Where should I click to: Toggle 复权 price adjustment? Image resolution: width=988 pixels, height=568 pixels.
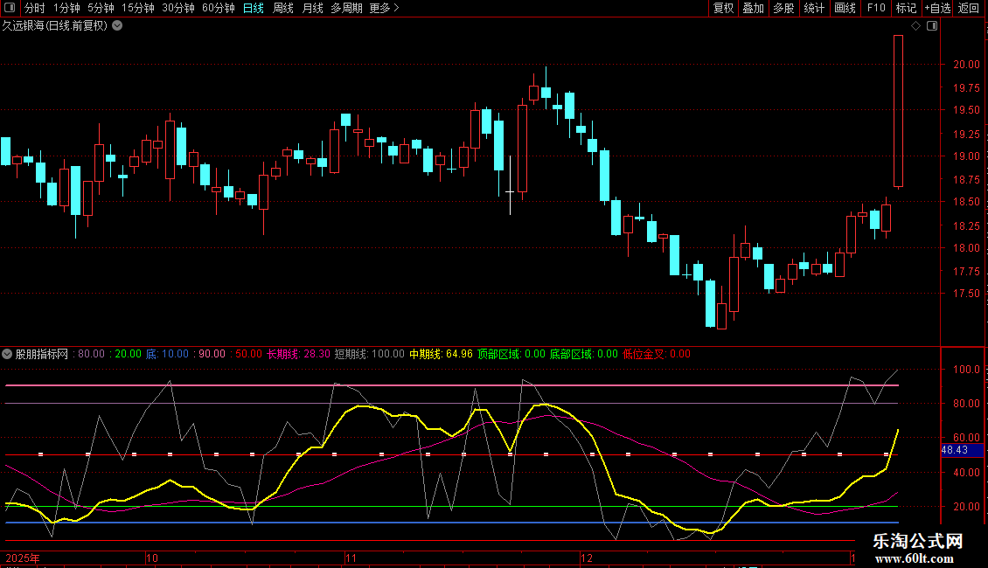pos(723,8)
